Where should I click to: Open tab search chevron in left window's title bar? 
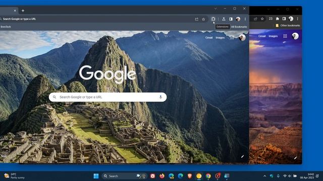(216, 9)
